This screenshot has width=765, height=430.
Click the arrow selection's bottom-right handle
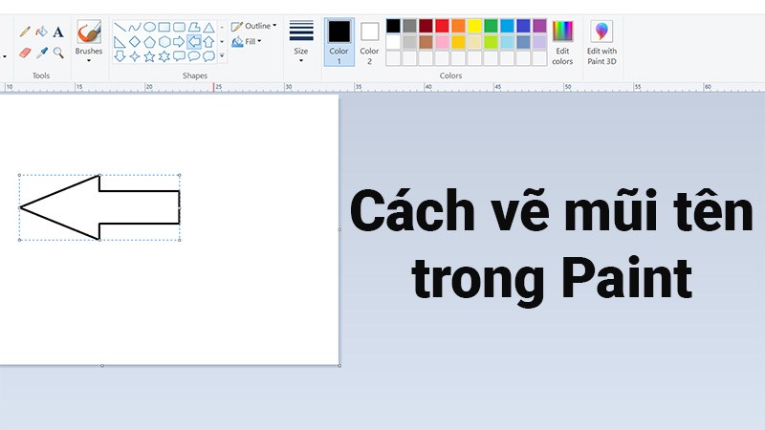[180, 240]
